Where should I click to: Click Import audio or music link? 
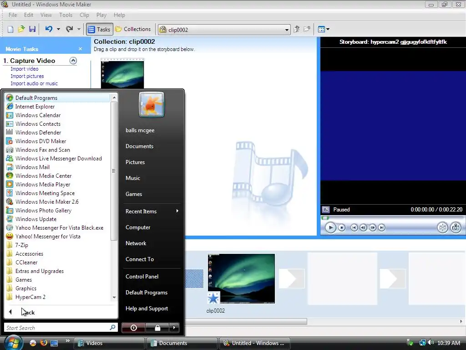[34, 84]
